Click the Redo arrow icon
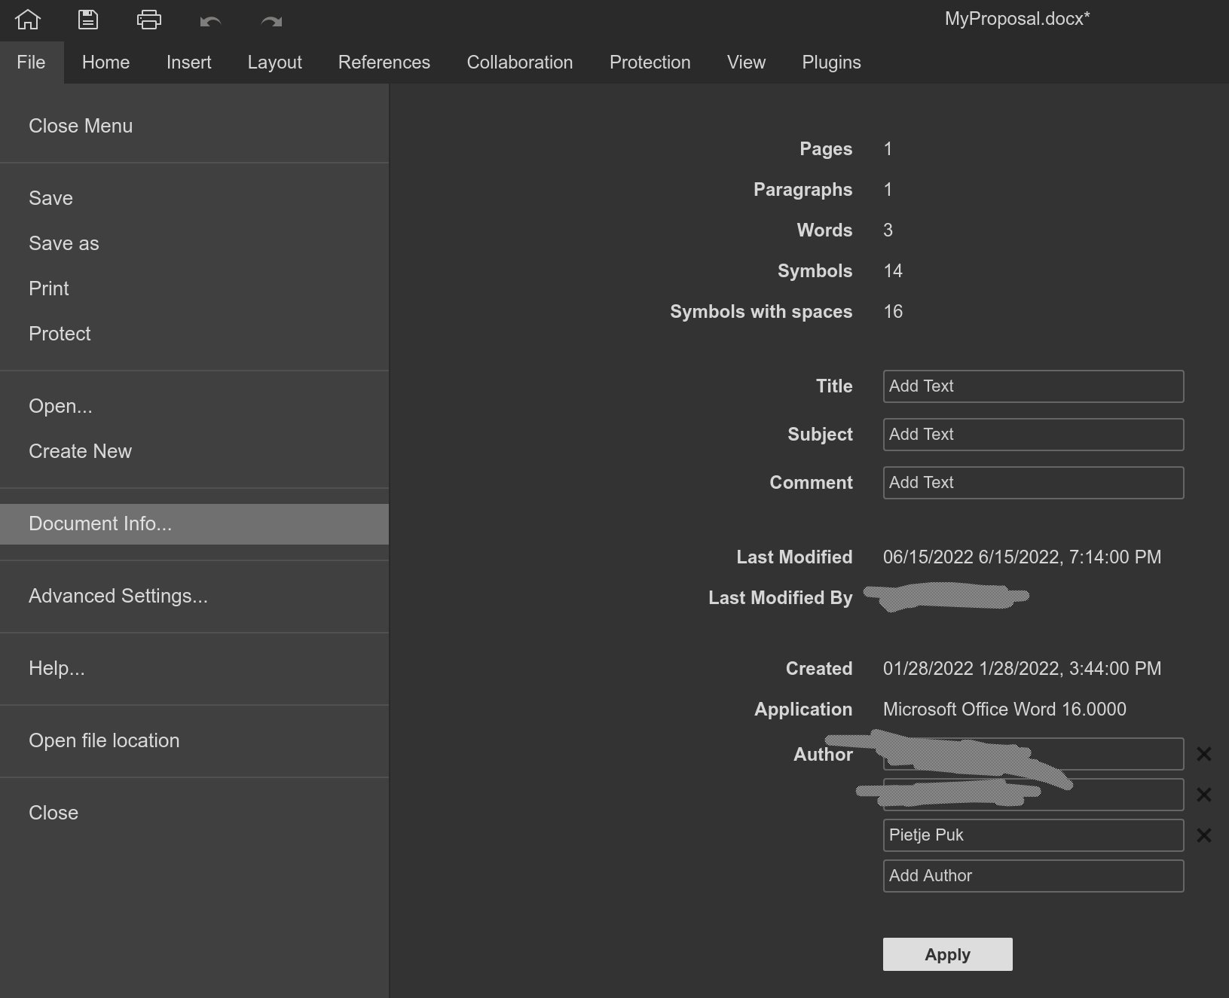 click(x=271, y=21)
